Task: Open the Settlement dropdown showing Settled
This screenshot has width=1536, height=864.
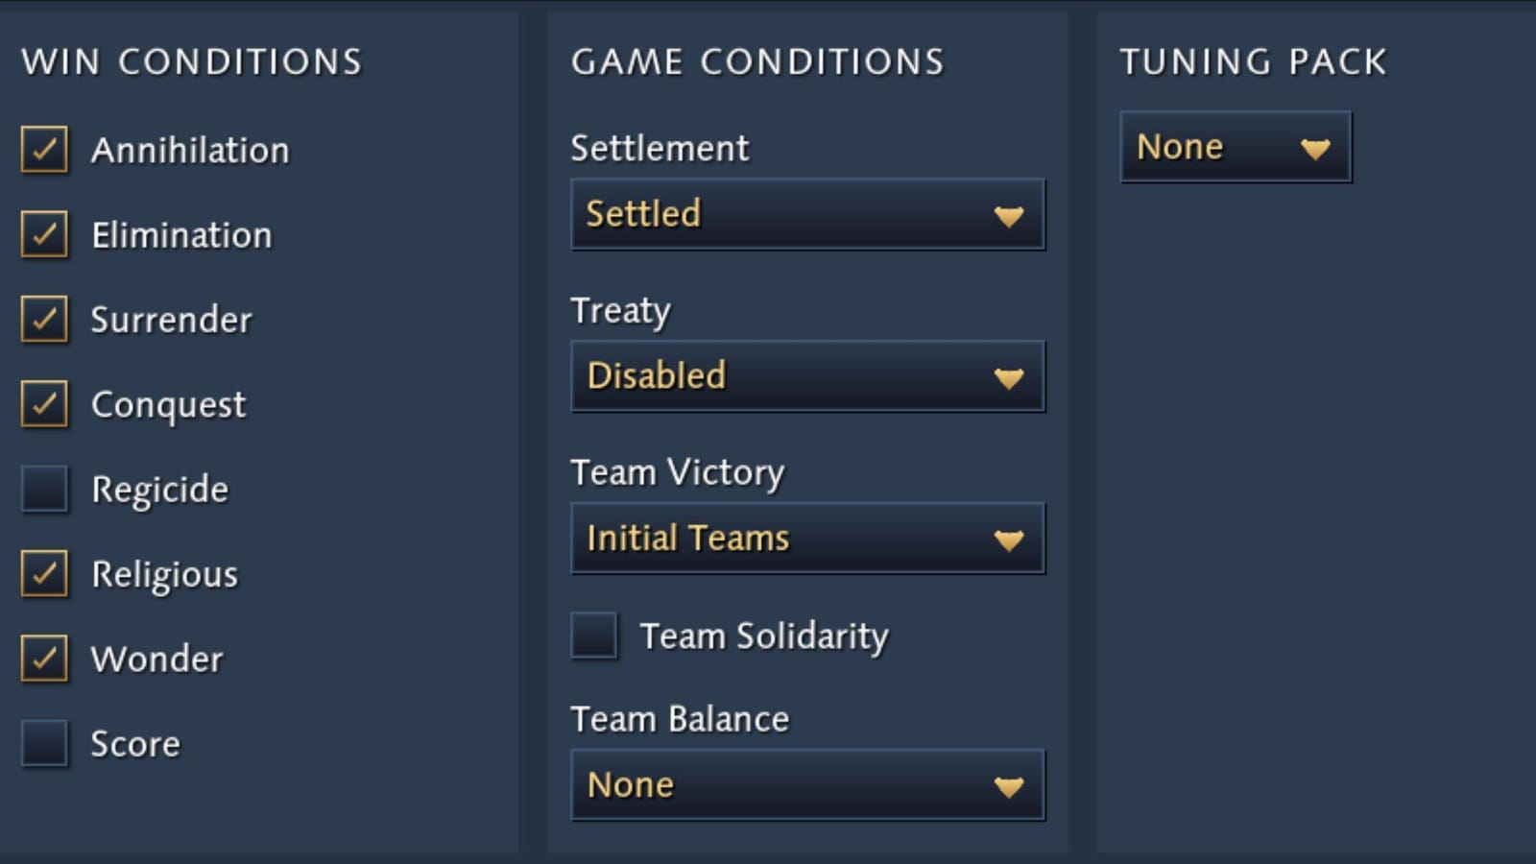Action: point(806,214)
